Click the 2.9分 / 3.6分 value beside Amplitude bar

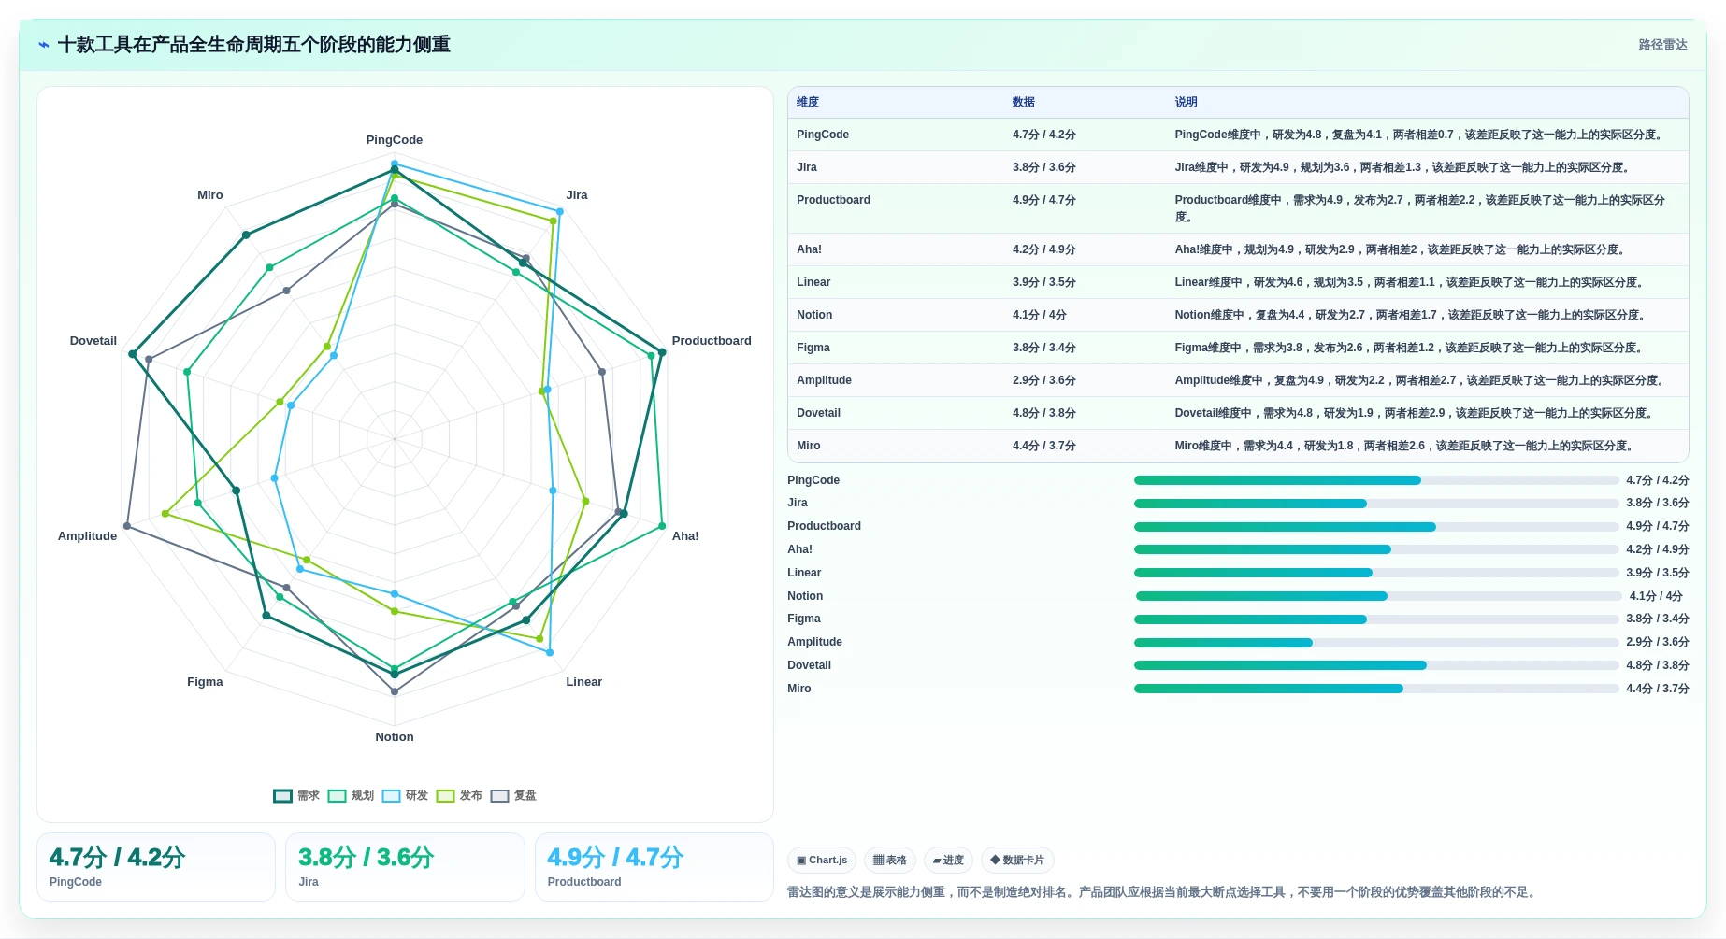pyautogui.click(x=1658, y=643)
